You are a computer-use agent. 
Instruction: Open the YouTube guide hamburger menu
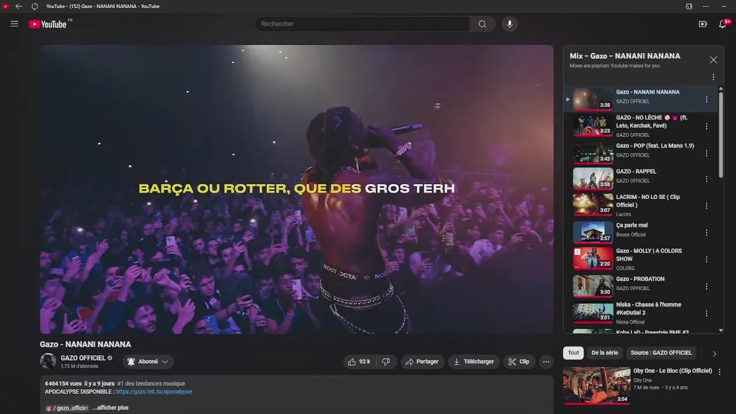[14, 24]
